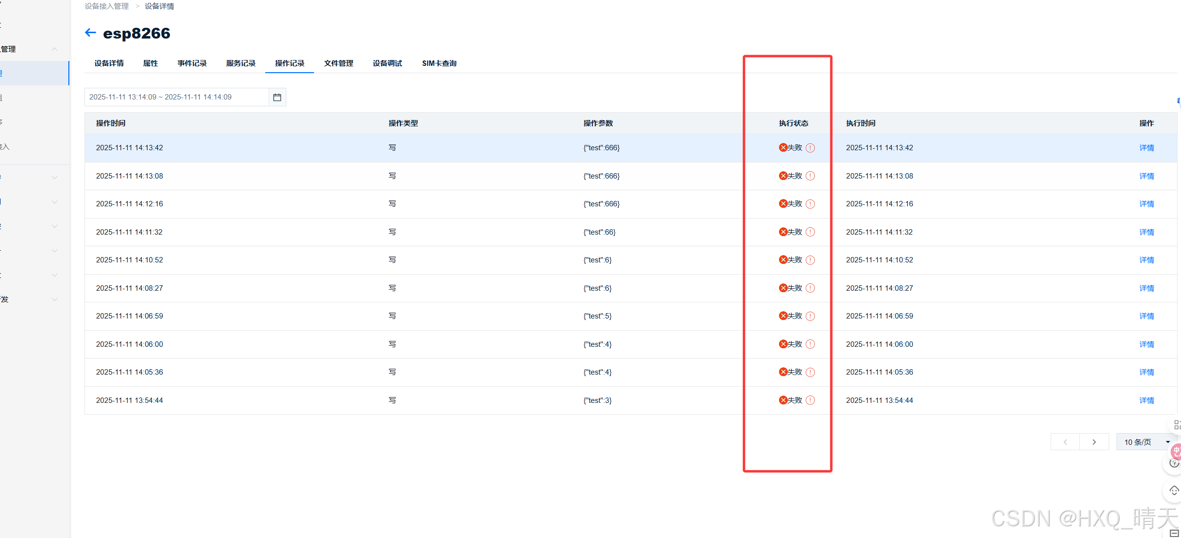Click the warning info icon in the 14:13:42 row
The height and width of the screenshot is (538, 1181).
coord(810,148)
